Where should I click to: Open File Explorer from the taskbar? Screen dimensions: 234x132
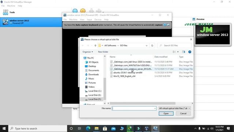tap(97, 128)
